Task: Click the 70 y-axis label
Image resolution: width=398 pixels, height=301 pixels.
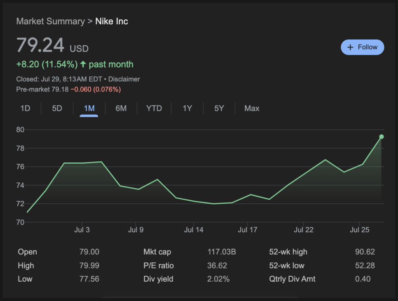Action: coord(20,222)
